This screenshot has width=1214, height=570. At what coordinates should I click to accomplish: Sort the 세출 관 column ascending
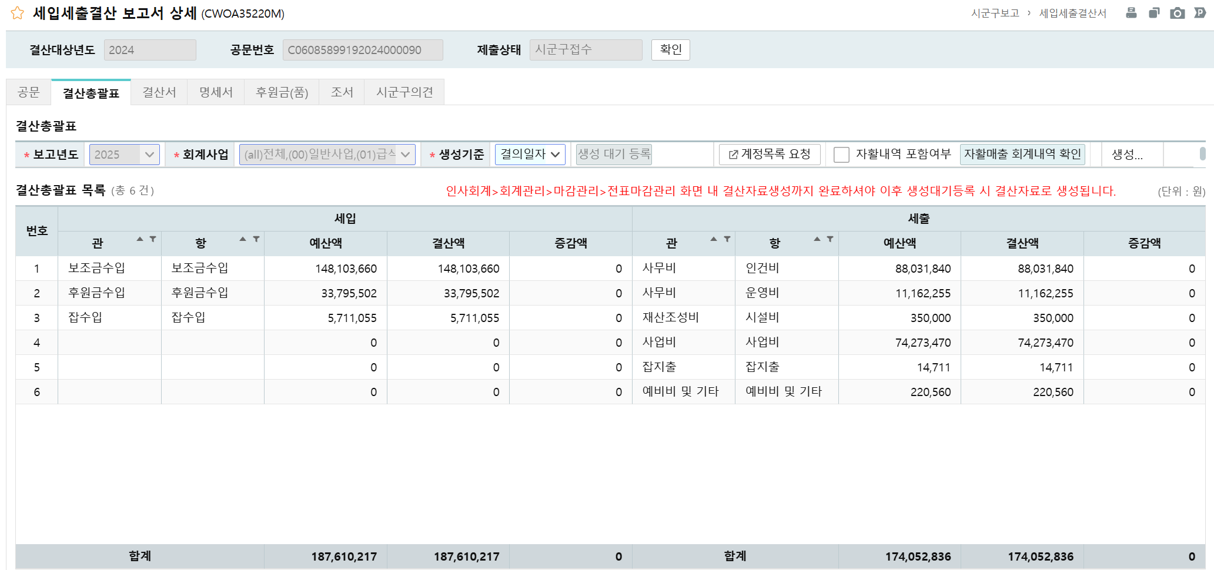coord(714,239)
